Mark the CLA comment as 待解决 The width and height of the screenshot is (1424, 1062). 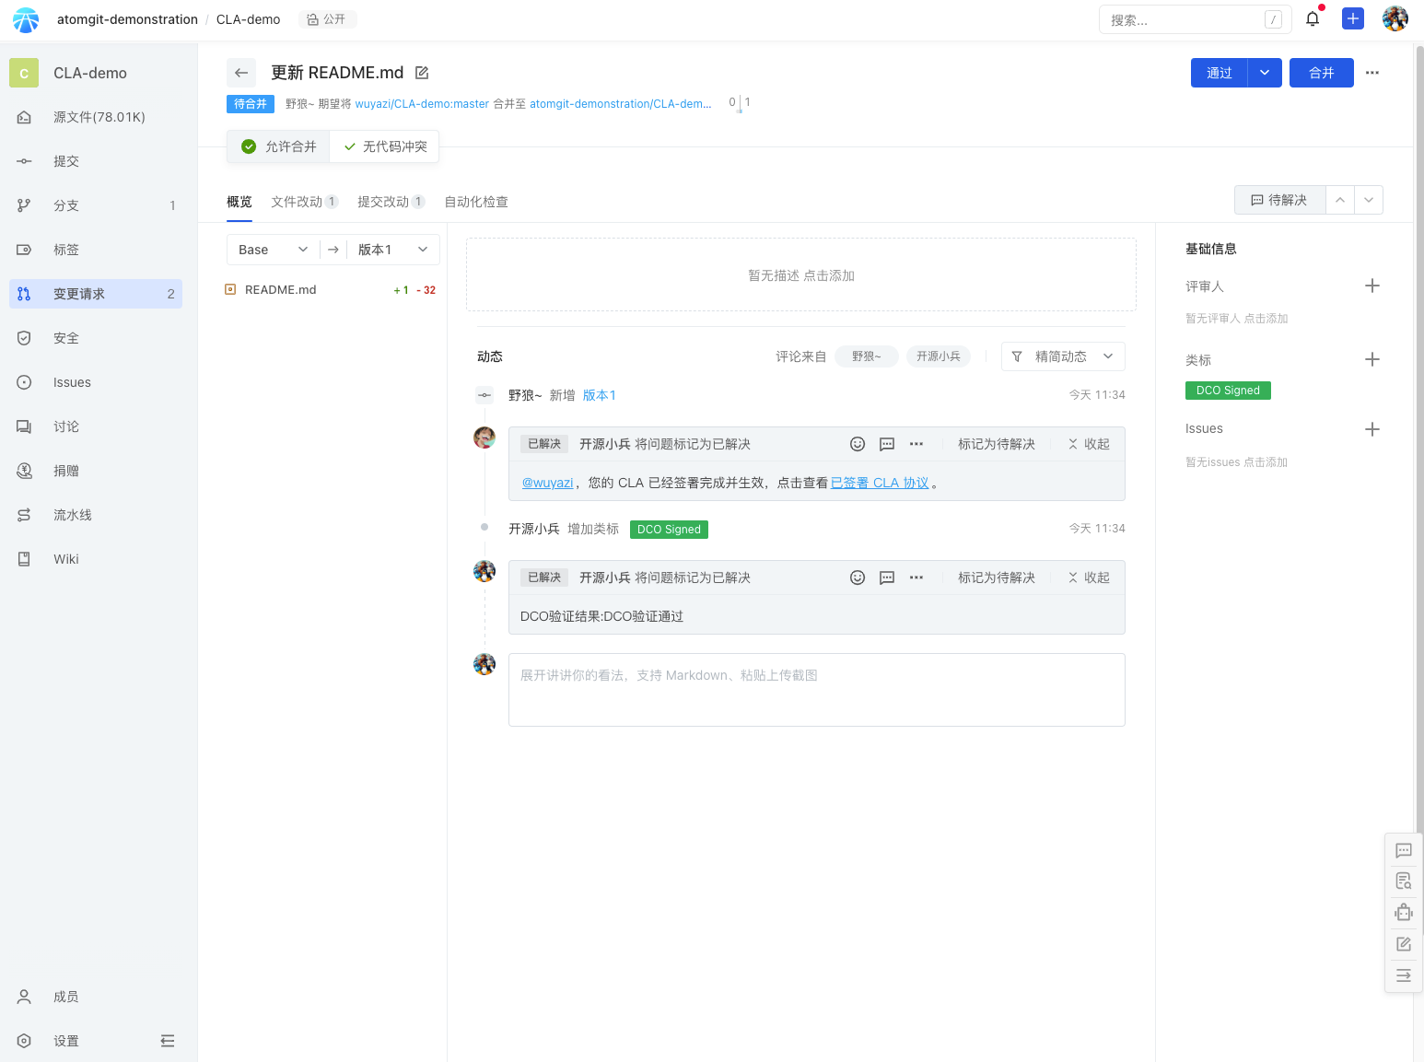996,444
